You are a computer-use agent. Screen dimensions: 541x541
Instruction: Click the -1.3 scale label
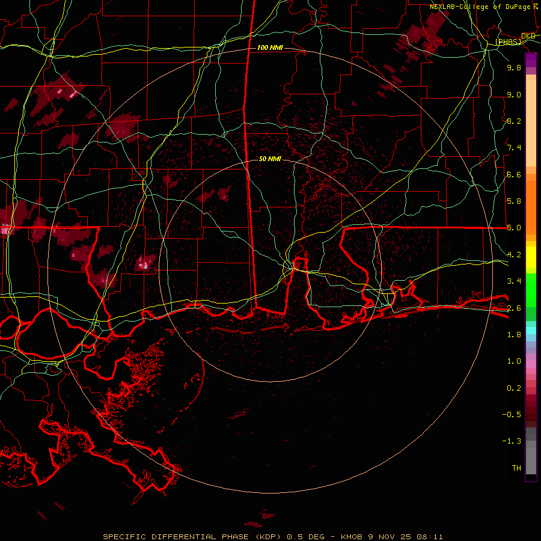pyautogui.click(x=512, y=441)
